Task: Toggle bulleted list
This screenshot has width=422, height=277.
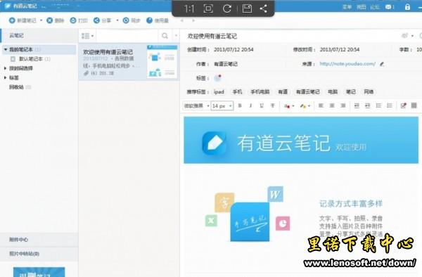Action: pos(390,105)
